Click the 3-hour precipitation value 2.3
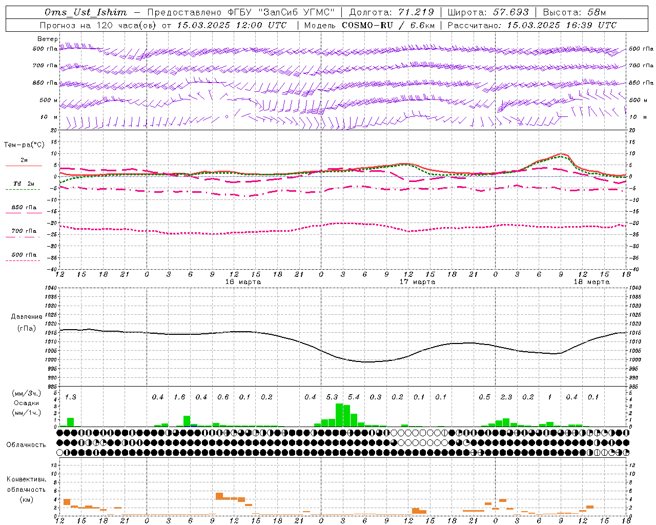This screenshot has width=656, height=525. point(506,397)
